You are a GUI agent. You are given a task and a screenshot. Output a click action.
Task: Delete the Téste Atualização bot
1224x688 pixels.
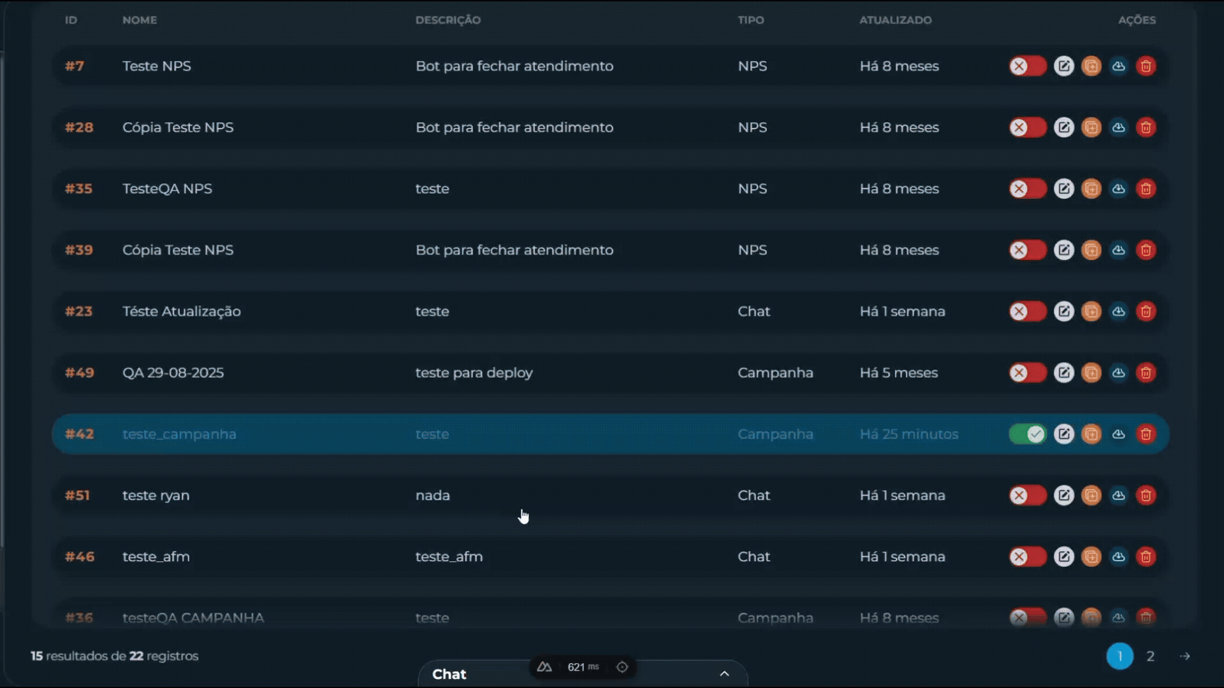[1146, 312]
